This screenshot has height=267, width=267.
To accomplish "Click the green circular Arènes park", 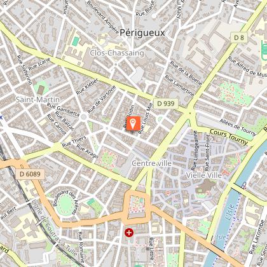I will [65, 205].
